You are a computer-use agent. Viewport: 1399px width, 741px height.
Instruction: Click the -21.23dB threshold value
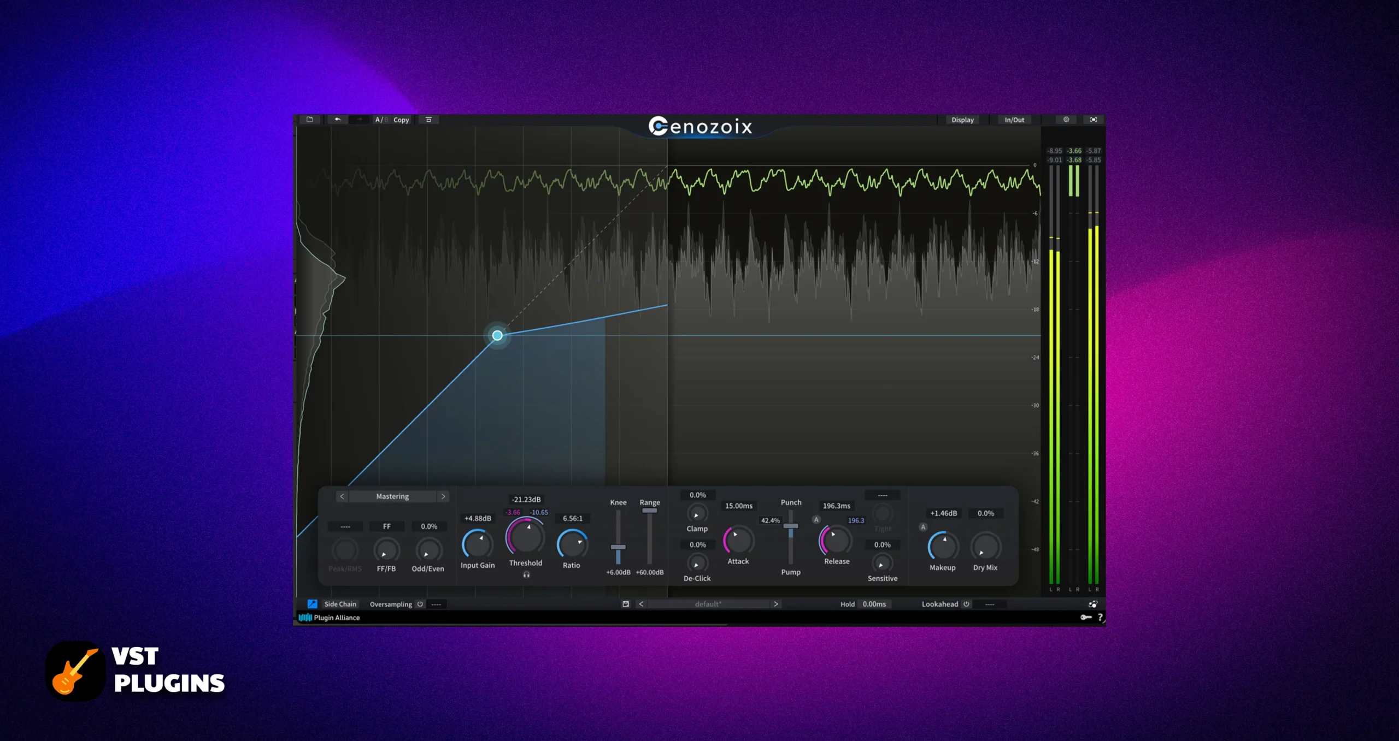click(526, 500)
